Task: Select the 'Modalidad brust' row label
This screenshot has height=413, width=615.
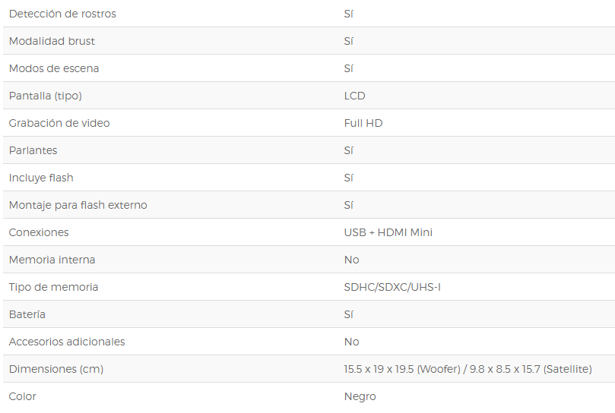Action: pyautogui.click(x=52, y=41)
